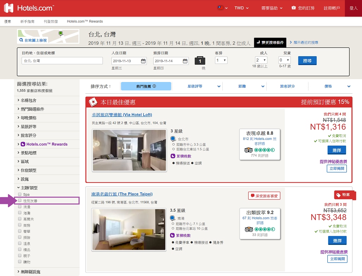
Task: Expand the 設施 filter
Action: [x=47, y=179]
